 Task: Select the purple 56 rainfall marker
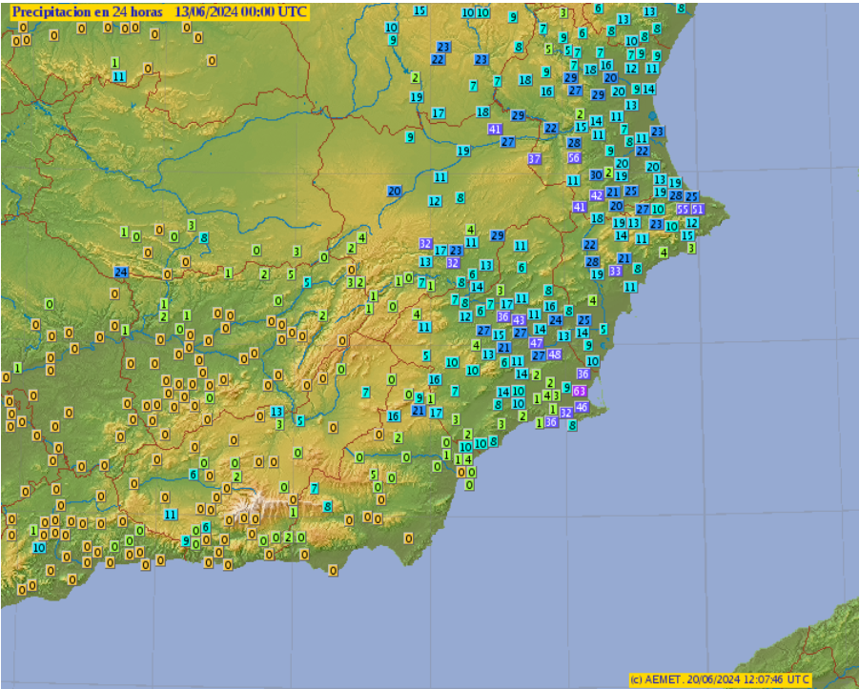[x=574, y=158]
